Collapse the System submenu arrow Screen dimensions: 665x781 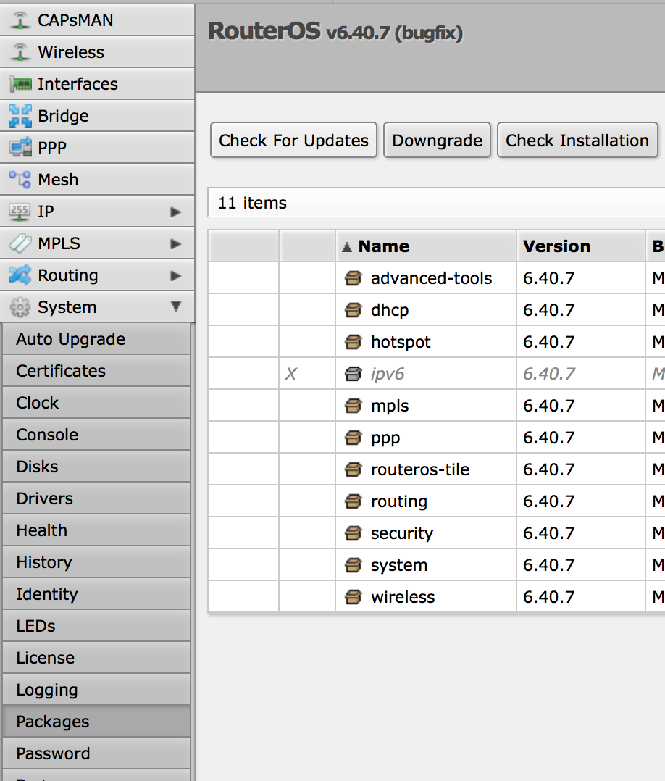pyautogui.click(x=176, y=306)
